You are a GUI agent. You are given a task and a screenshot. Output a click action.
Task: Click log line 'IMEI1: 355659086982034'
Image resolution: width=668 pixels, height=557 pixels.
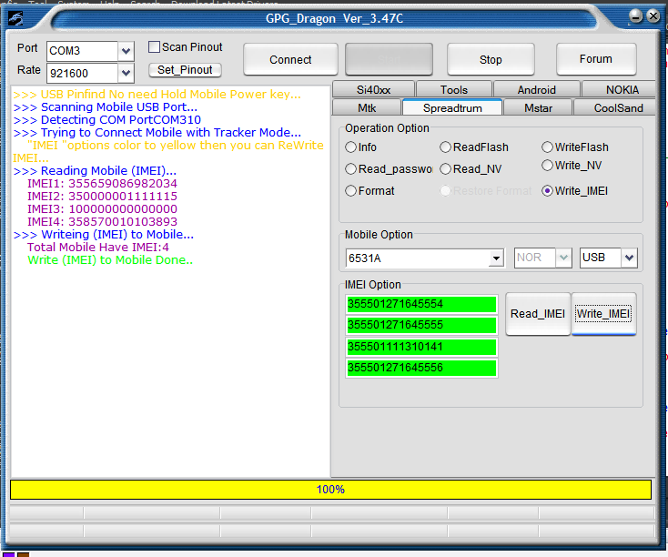point(102,184)
